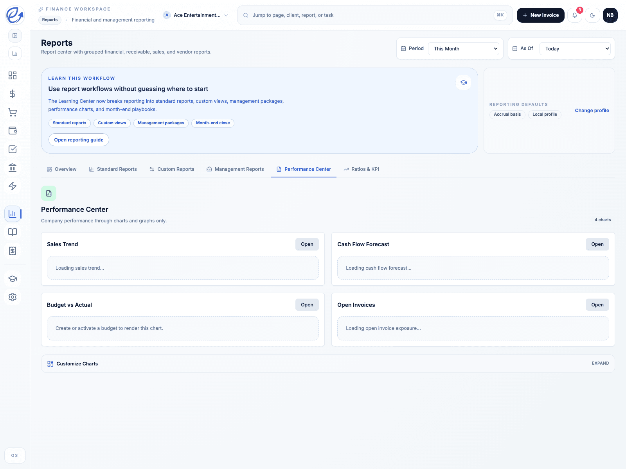Toggle dark mode with the moon icon
The height and width of the screenshot is (469, 626).
[592, 15]
